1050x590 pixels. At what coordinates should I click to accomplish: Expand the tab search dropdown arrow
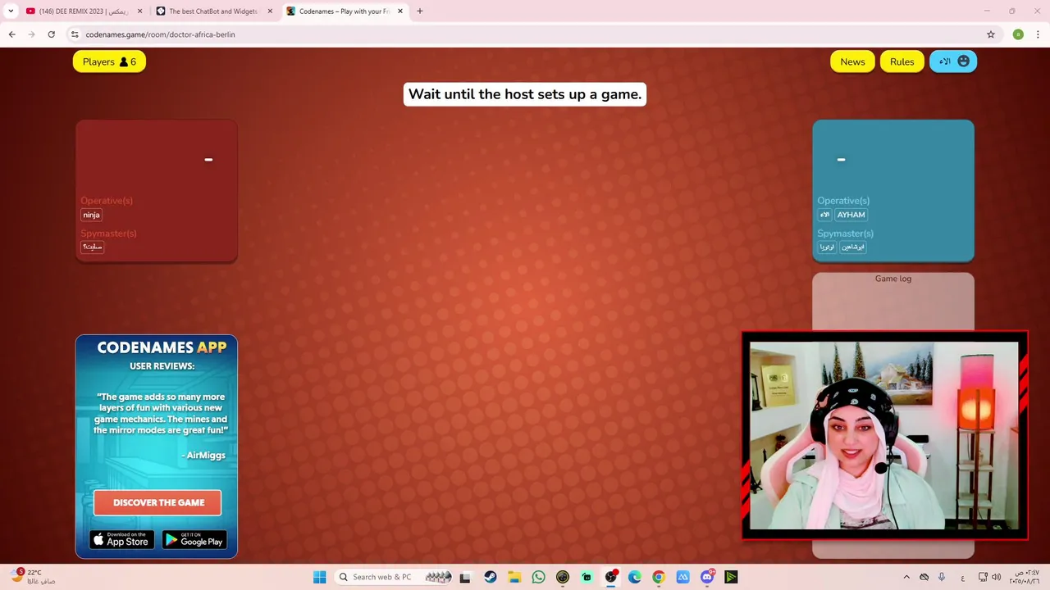click(11, 11)
